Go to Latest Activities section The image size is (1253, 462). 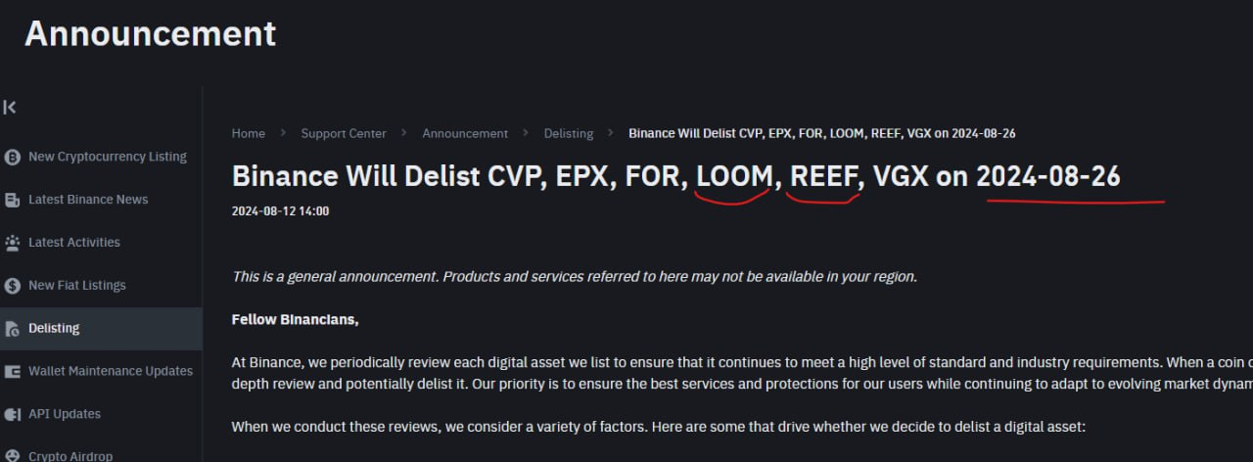[74, 243]
